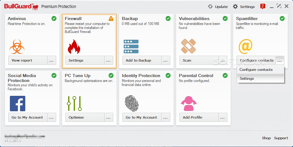
Task: Click the Spamfilter @ symbol icon
Action: (246, 46)
